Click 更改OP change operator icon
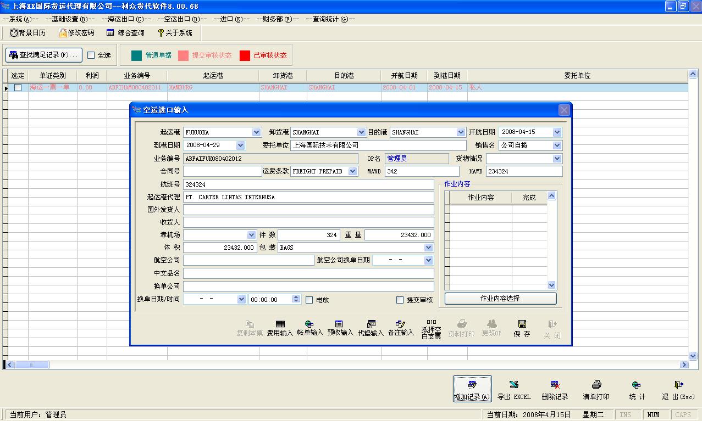The image size is (702, 421). point(491,328)
